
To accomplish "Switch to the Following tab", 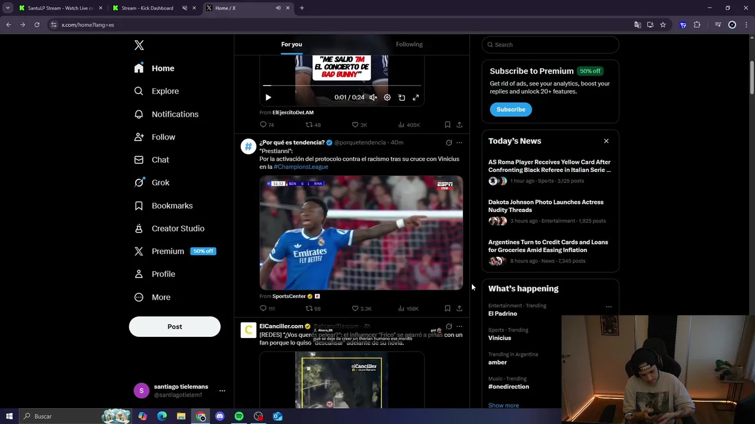I will [409, 44].
